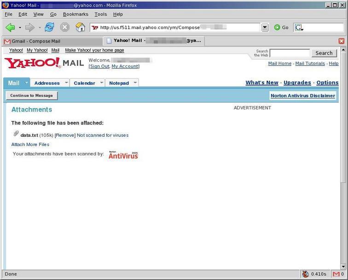Open Norton Antivirus Disclaimer link
Image resolution: width=348 pixels, height=280 pixels.
303,95
